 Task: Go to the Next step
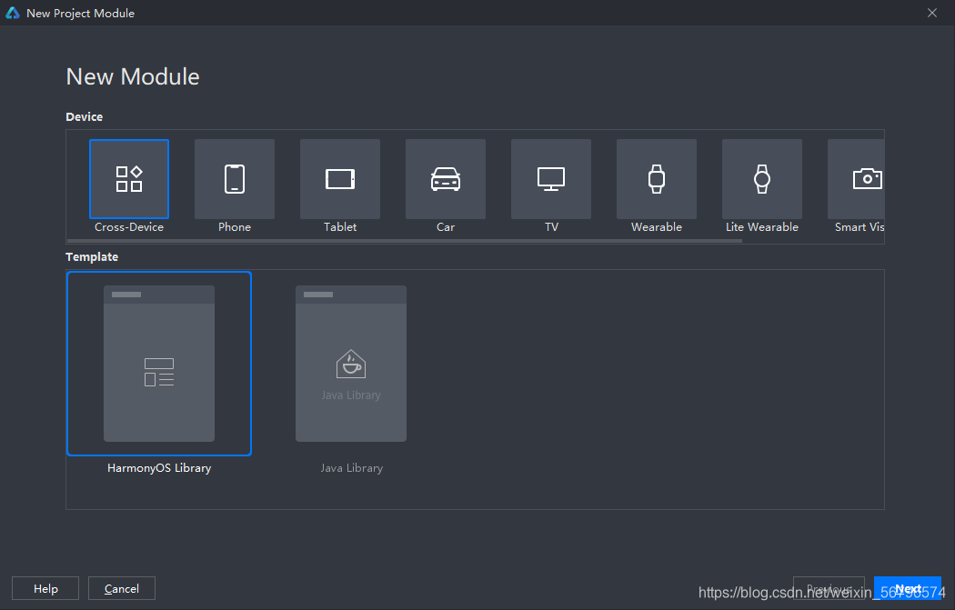point(908,588)
